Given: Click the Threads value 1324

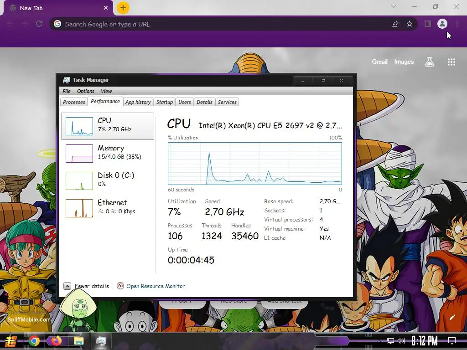Looking at the screenshot, I should [x=212, y=236].
